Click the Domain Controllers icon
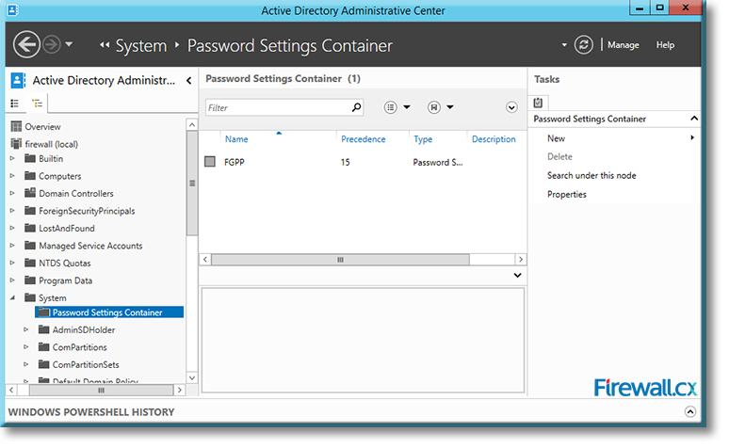 click(30, 193)
